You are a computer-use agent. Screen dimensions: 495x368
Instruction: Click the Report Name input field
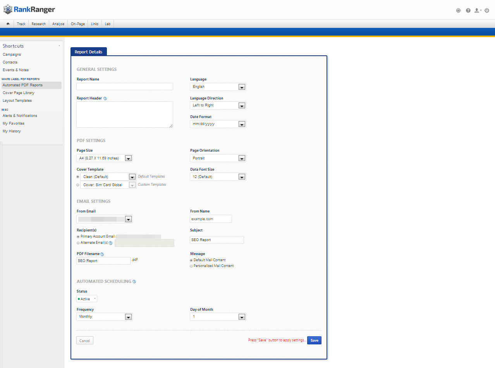coord(124,87)
